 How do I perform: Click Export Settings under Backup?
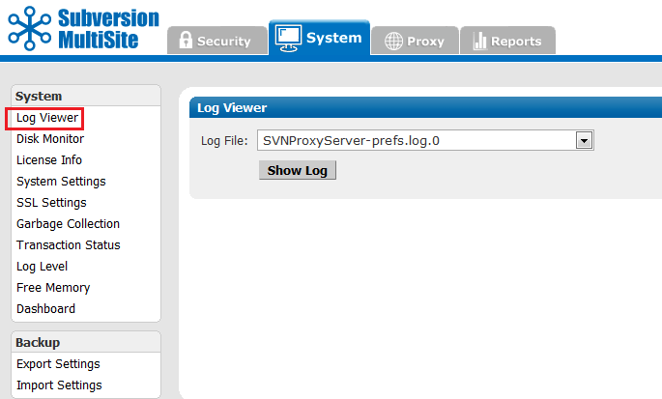58,364
